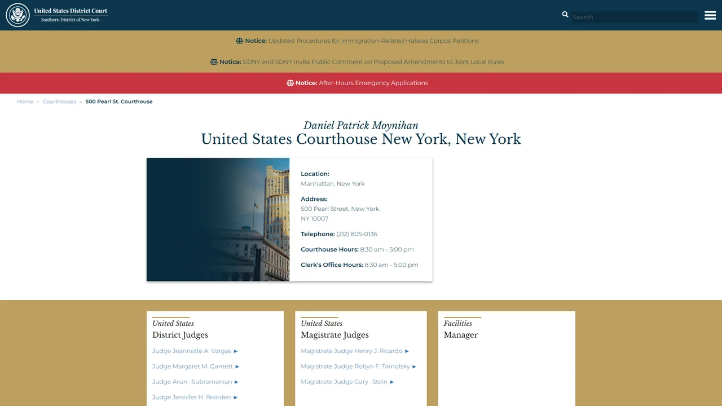The height and width of the screenshot is (406, 722).
Task: Go to Courthouses breadcrumb
Action: [59, 101]
